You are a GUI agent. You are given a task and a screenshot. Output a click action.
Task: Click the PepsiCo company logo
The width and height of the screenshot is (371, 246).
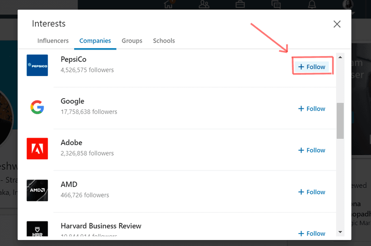[x=37, y=65]
